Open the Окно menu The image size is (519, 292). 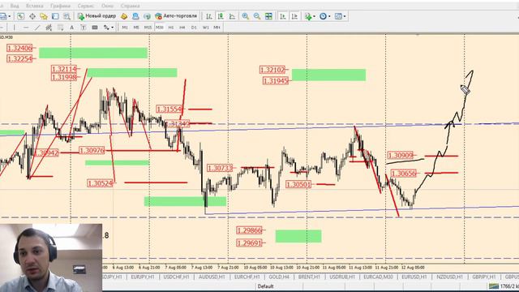coord(107,6)
